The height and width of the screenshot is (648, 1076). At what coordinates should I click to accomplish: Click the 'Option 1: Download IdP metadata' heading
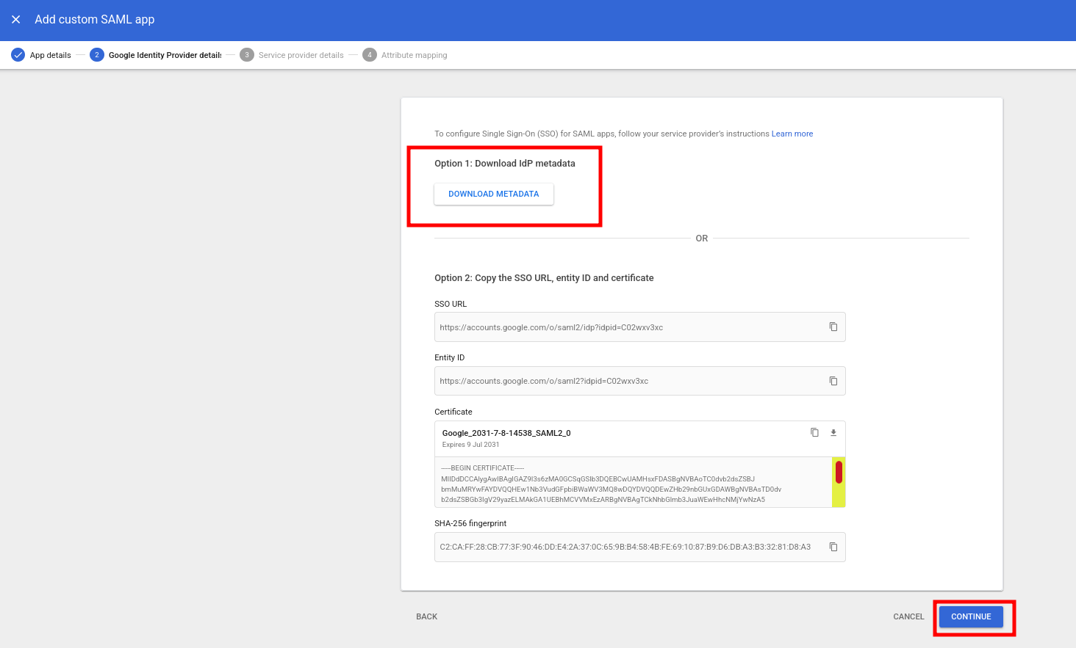tap(505, 164)
